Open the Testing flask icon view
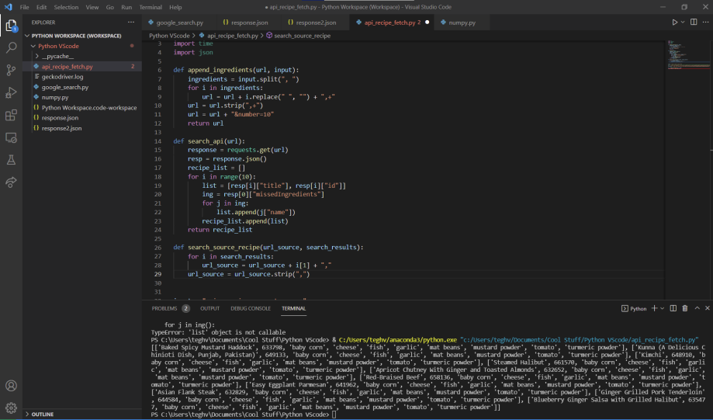This screenshot has height=420, width=713. 12,160
